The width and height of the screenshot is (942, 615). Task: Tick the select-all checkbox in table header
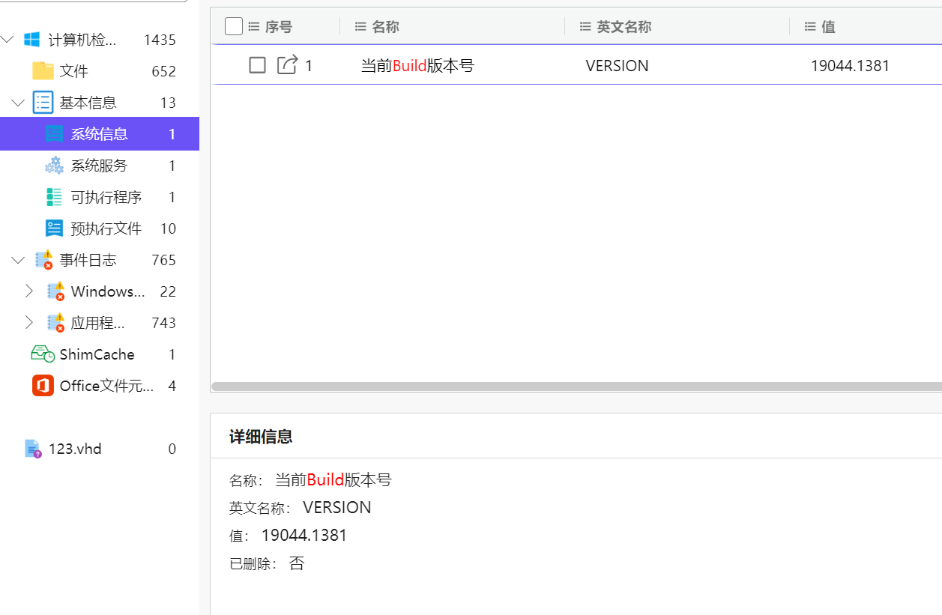234,26
